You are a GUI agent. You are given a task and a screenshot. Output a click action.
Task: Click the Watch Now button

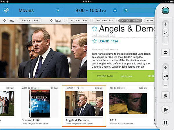click(x=105, y=76)
